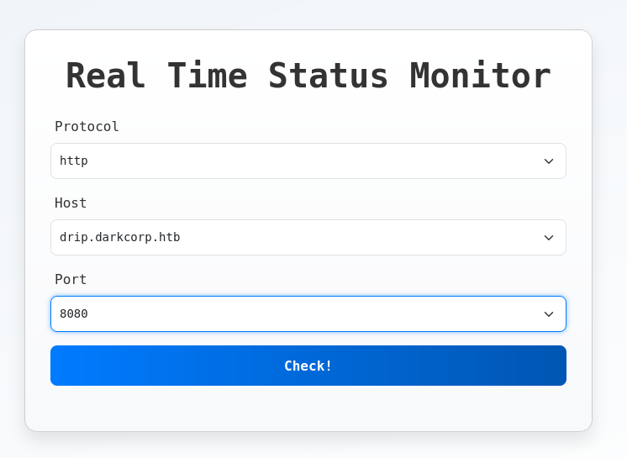Click the chevron arrow in the Port selector
The image size is (627, 458).
(549, 314)
